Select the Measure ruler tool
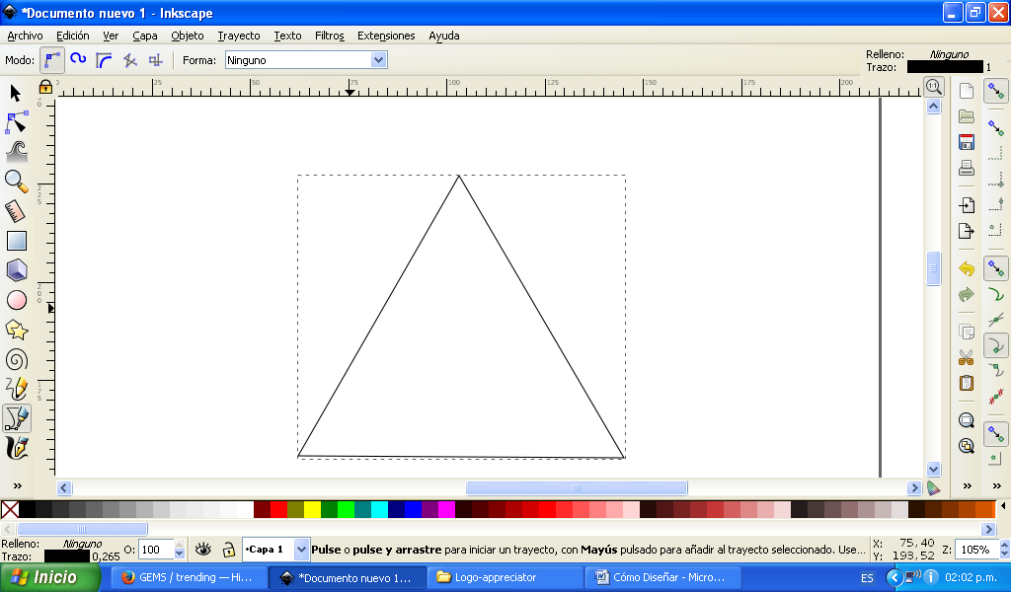Screen dimensions: 1011x592 (x=16, y=211)
